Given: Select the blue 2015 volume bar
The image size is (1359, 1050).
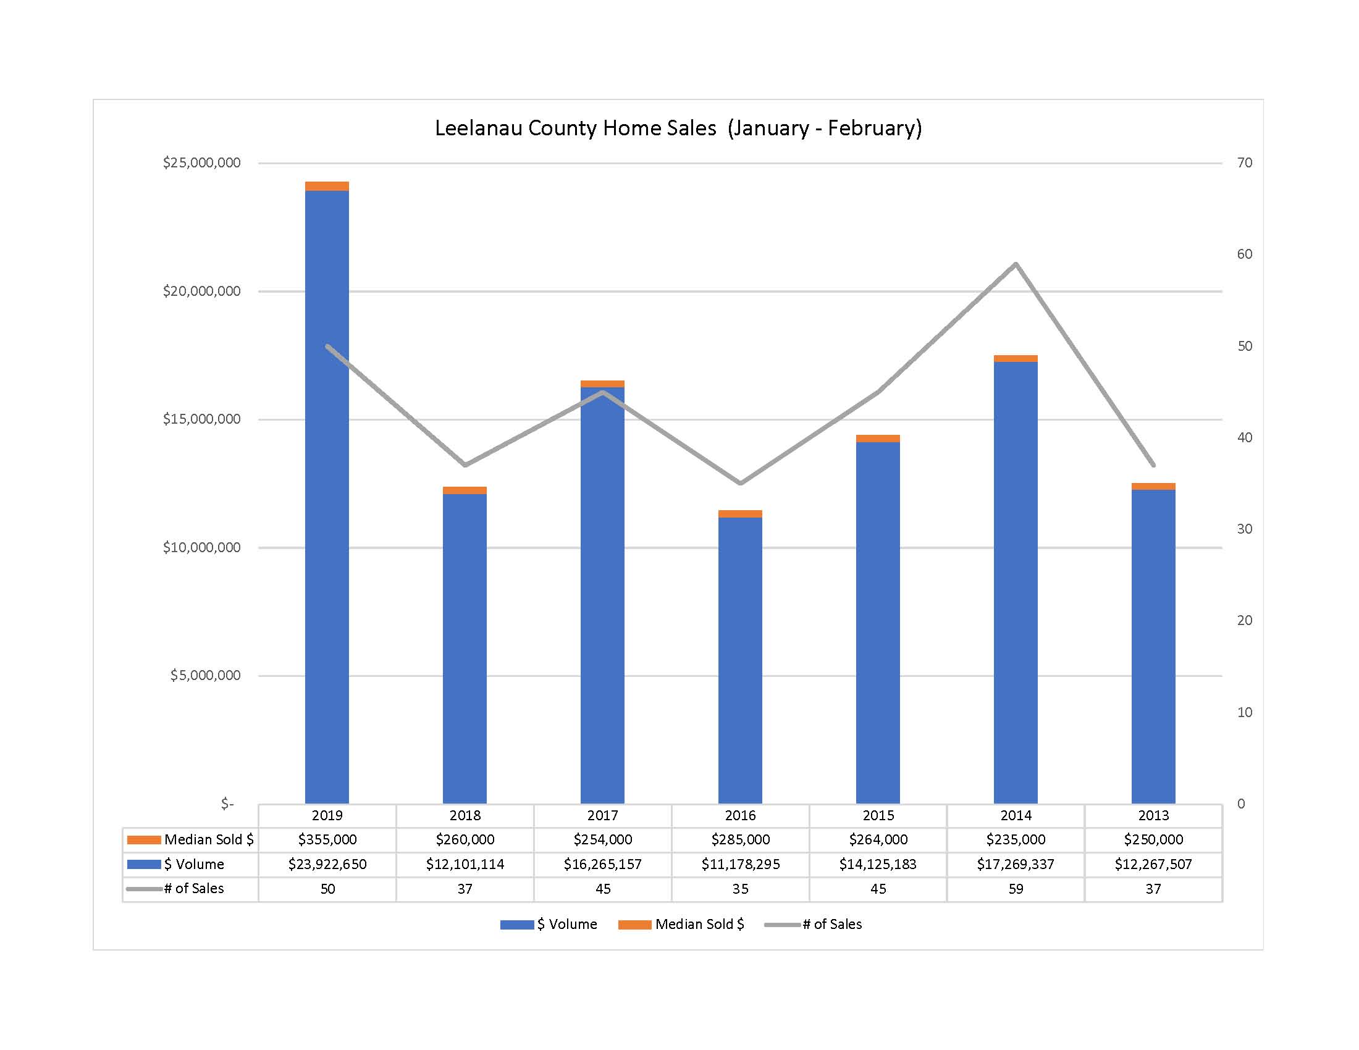Looking at the screenshot, I should coord(878,623).
